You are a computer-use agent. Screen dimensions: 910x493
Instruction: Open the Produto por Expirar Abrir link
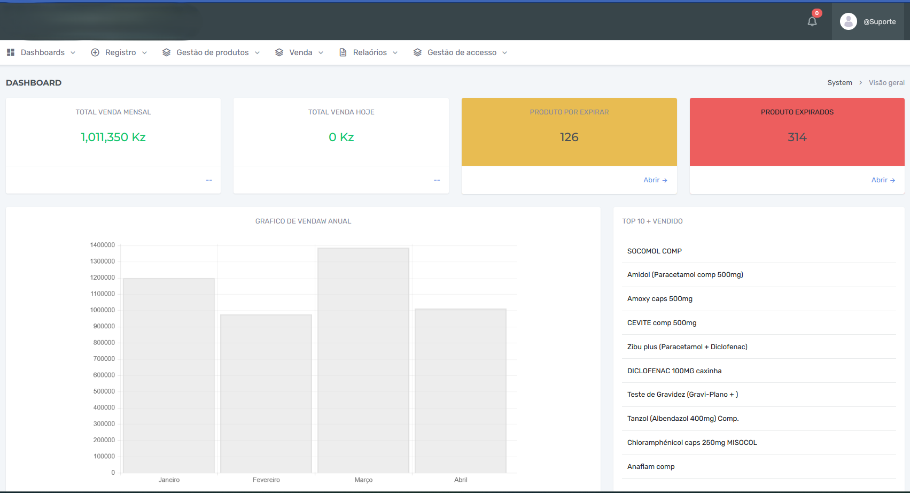coord(655,180)
